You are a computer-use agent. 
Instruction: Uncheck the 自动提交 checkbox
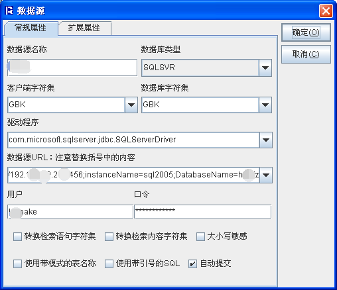click(x=192, y=264)
